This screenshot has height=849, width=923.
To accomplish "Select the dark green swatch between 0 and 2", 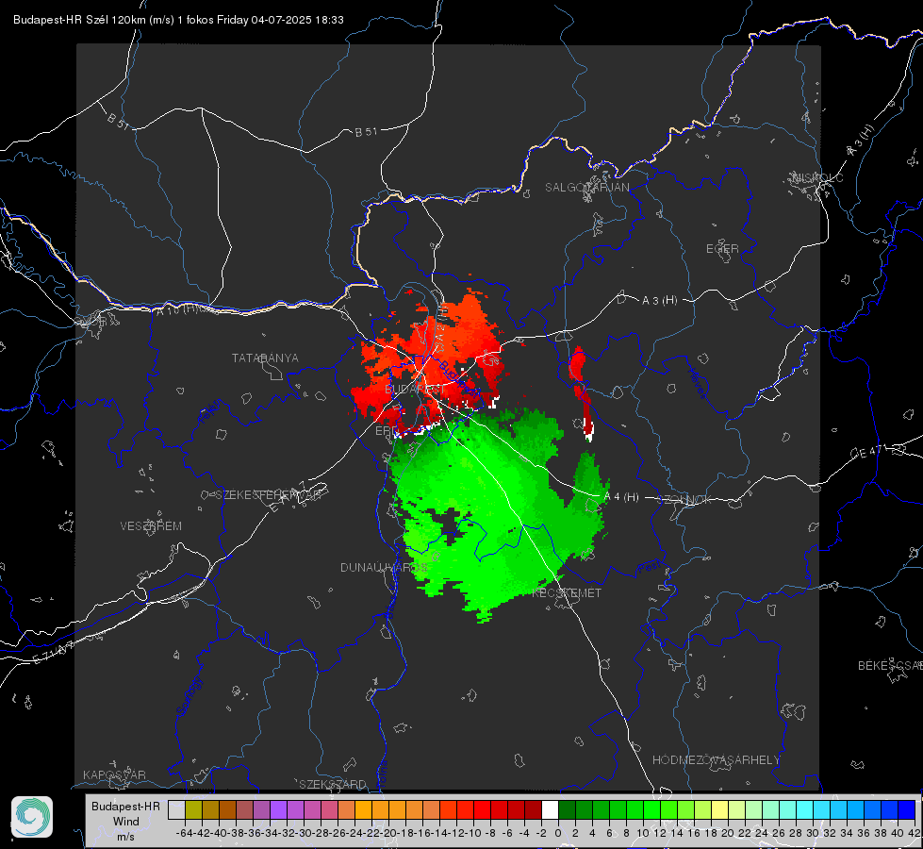I will (567, 810).
